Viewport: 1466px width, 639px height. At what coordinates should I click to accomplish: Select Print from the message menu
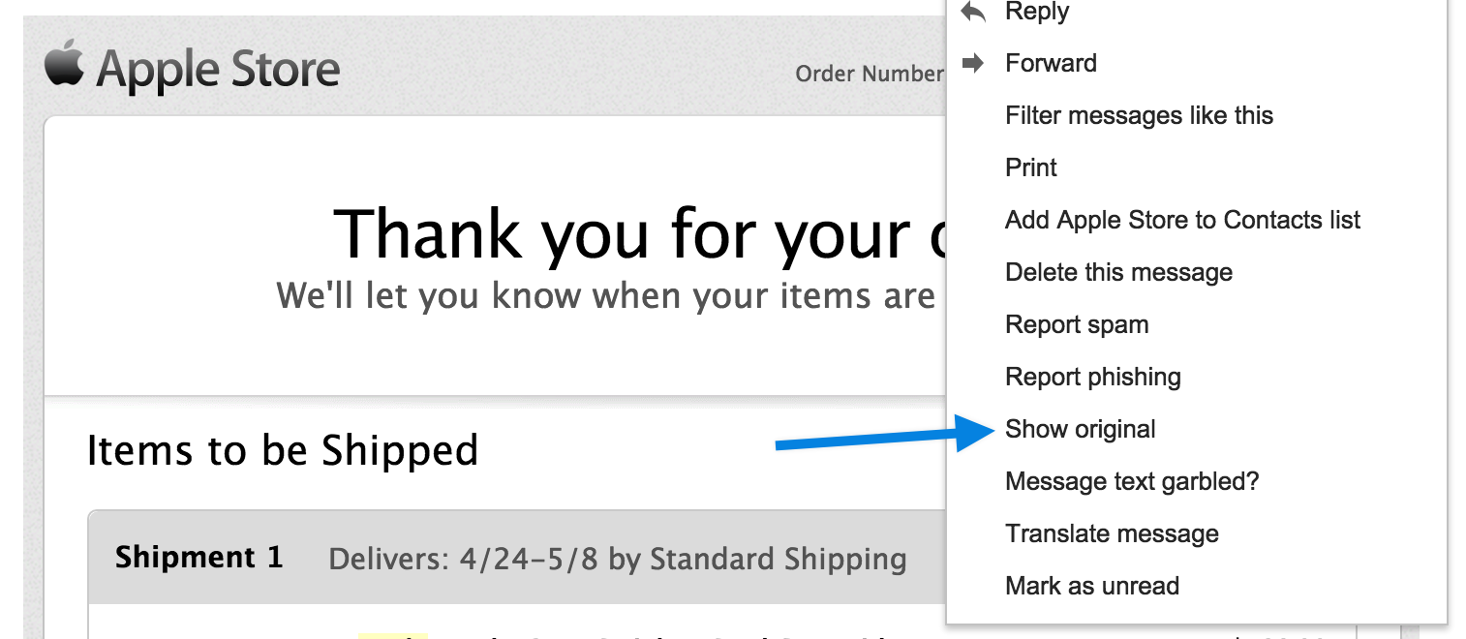coord(1031,168)
